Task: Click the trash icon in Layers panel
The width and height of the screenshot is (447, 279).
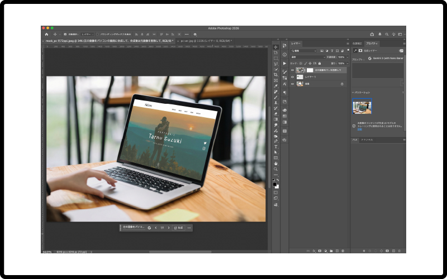Action: pos(344,251)
